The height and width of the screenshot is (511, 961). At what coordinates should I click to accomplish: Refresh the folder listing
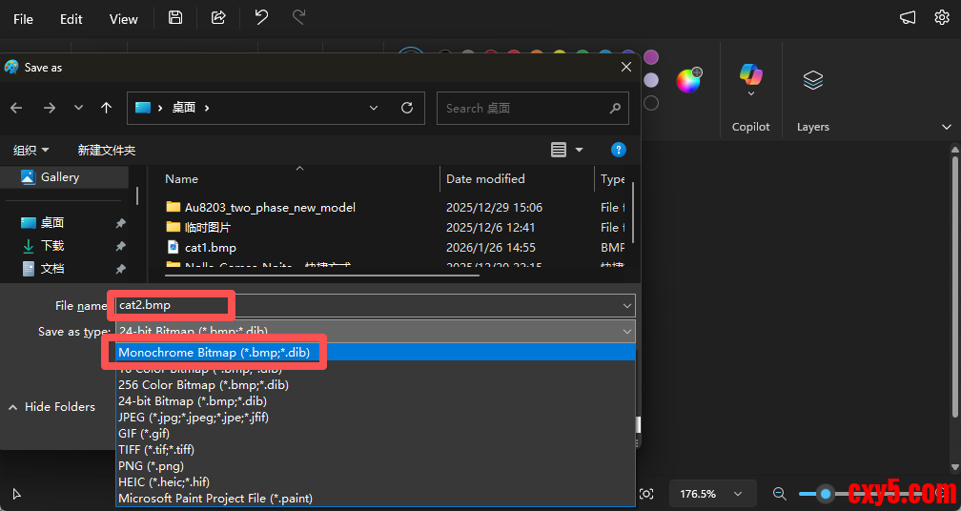[x=407, y=108]
